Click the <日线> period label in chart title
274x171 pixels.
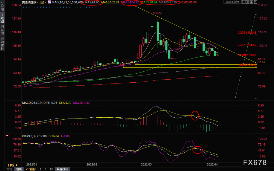pyautogui.click(x=41, y=2)
